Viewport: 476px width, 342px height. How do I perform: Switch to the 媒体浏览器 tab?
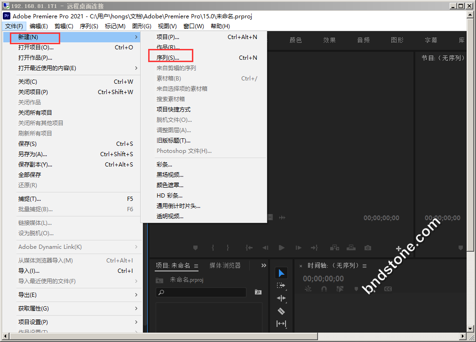[225, 266]
